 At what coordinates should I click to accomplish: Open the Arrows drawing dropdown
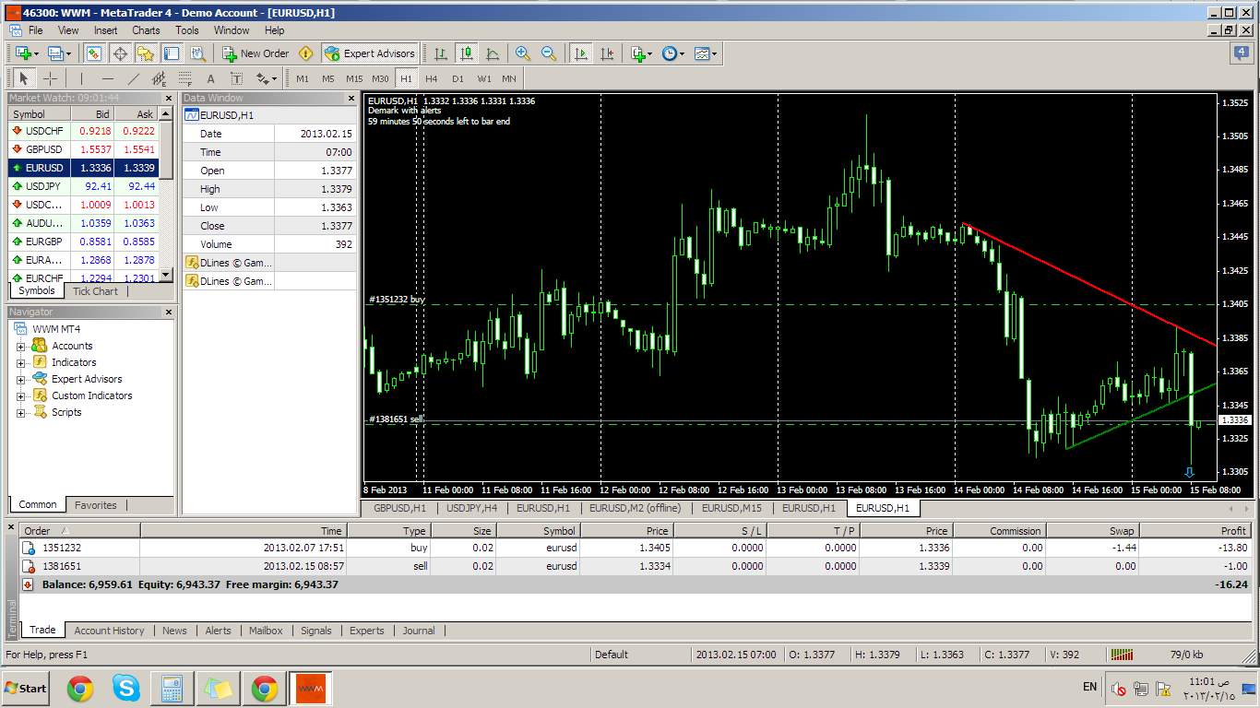[x=267, y=78]
